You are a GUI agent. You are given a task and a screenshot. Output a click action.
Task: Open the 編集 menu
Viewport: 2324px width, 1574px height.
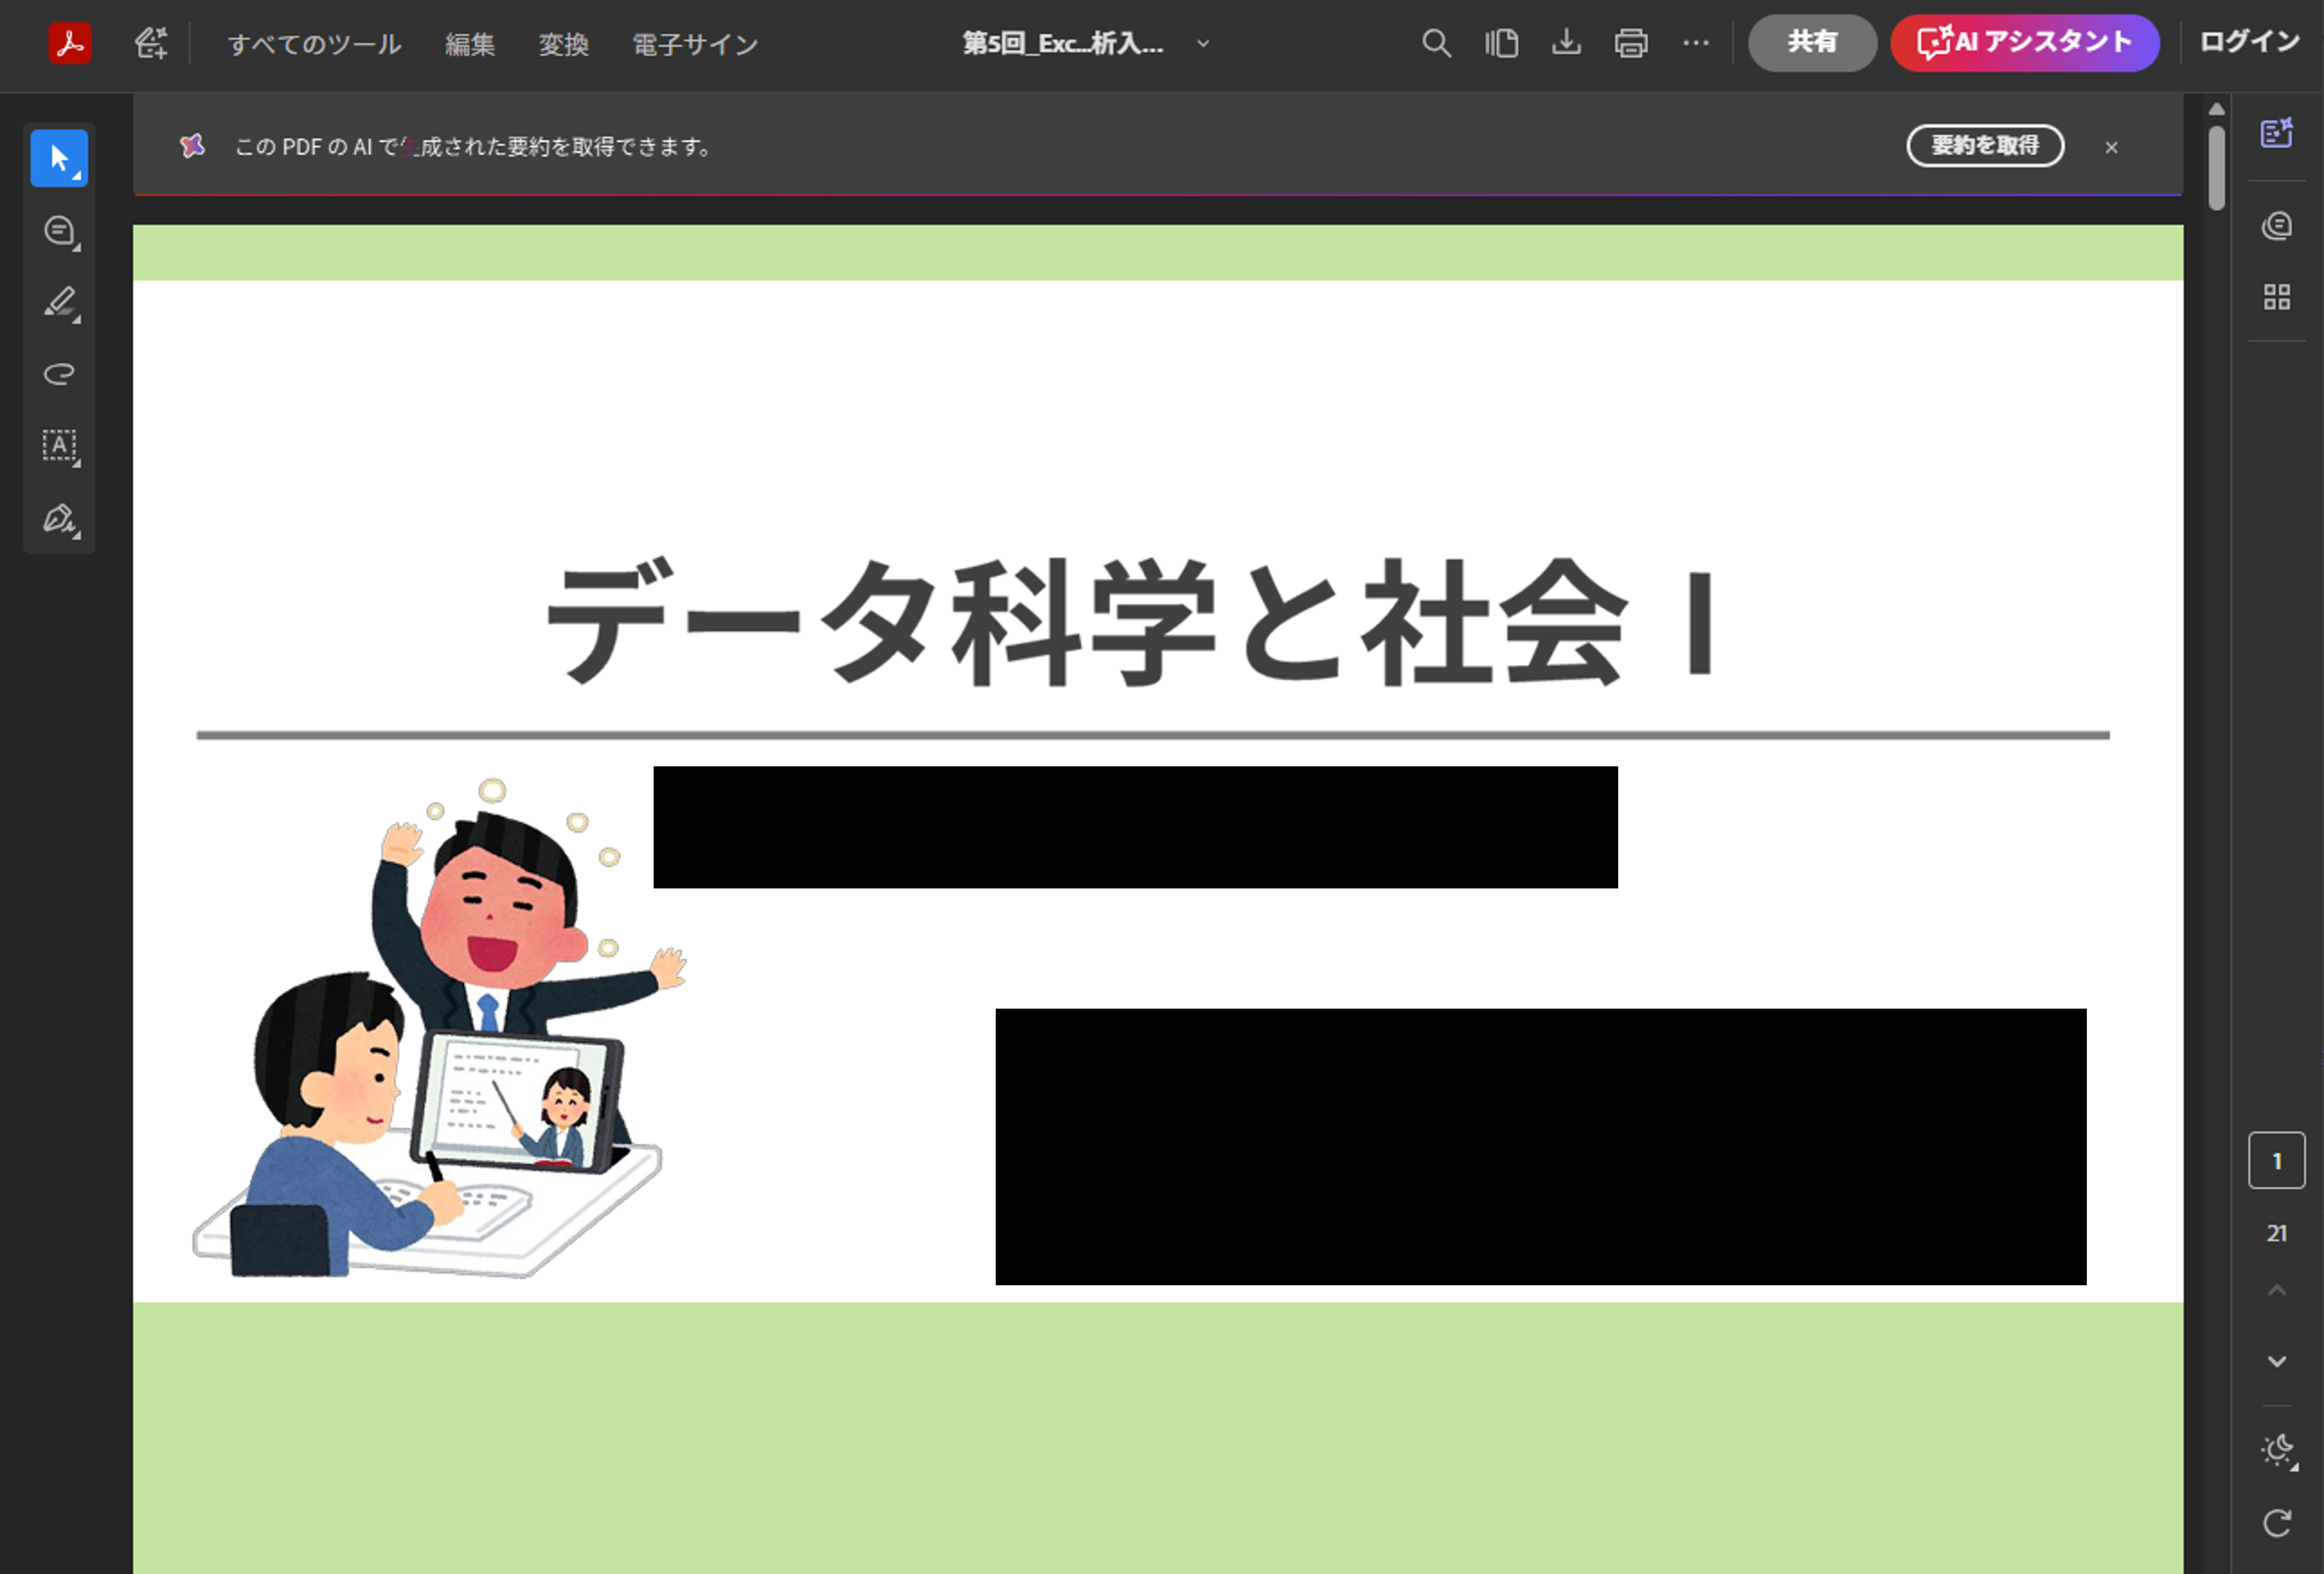(470, 44)
